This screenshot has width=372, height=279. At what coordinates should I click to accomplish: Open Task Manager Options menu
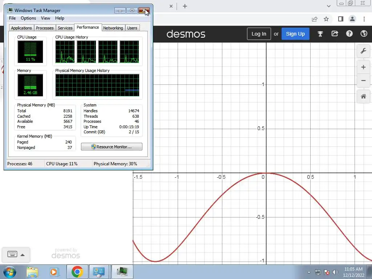28,18
